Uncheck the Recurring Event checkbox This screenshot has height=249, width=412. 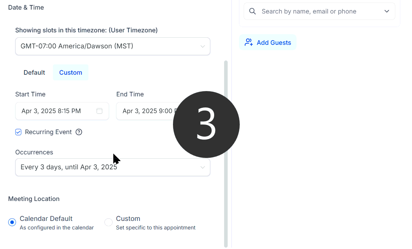(x=18, y=132)
